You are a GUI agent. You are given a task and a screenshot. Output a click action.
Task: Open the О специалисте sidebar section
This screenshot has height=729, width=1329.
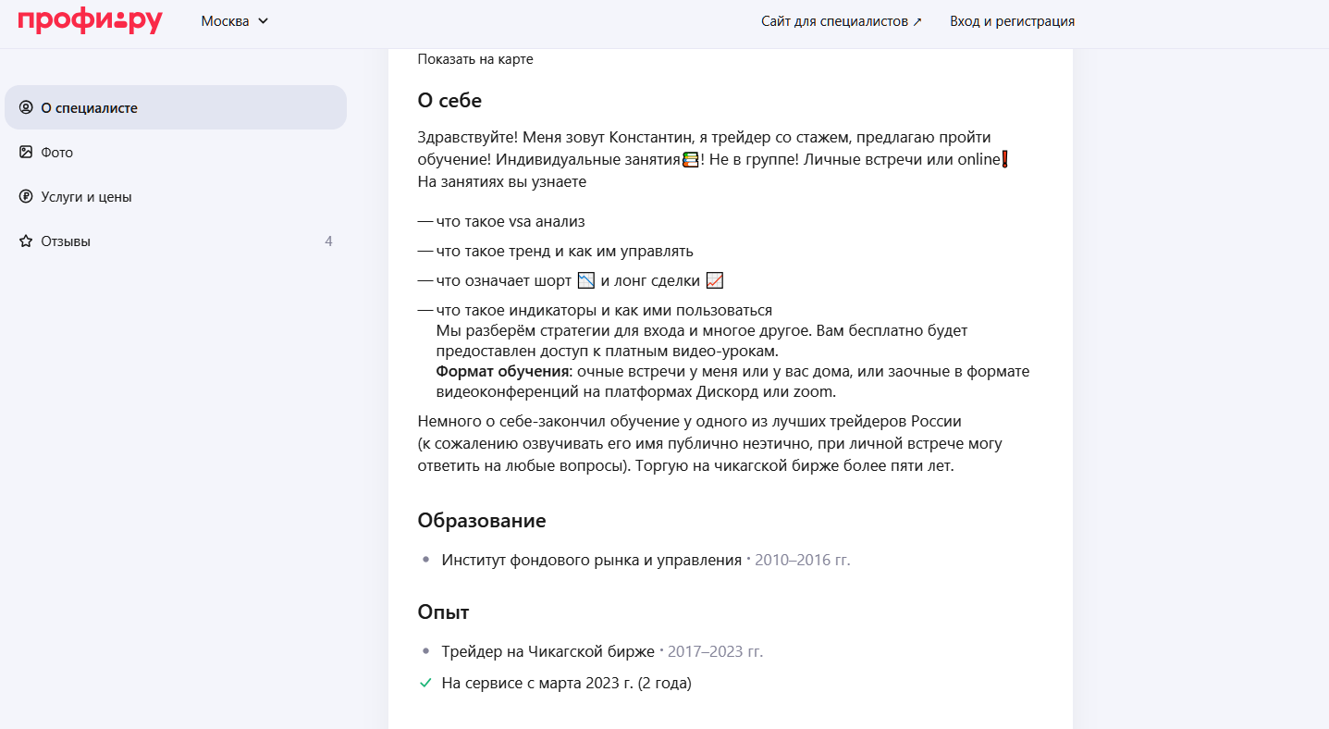89,108
